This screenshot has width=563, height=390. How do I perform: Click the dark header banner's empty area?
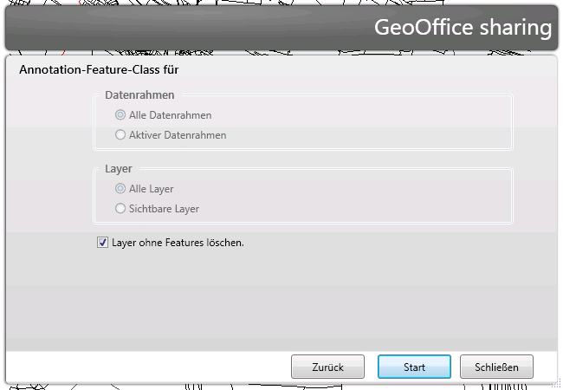[x=173, y=28]
